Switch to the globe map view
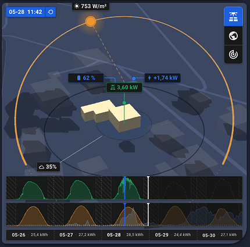250x247 pixels. click(233, 36)
